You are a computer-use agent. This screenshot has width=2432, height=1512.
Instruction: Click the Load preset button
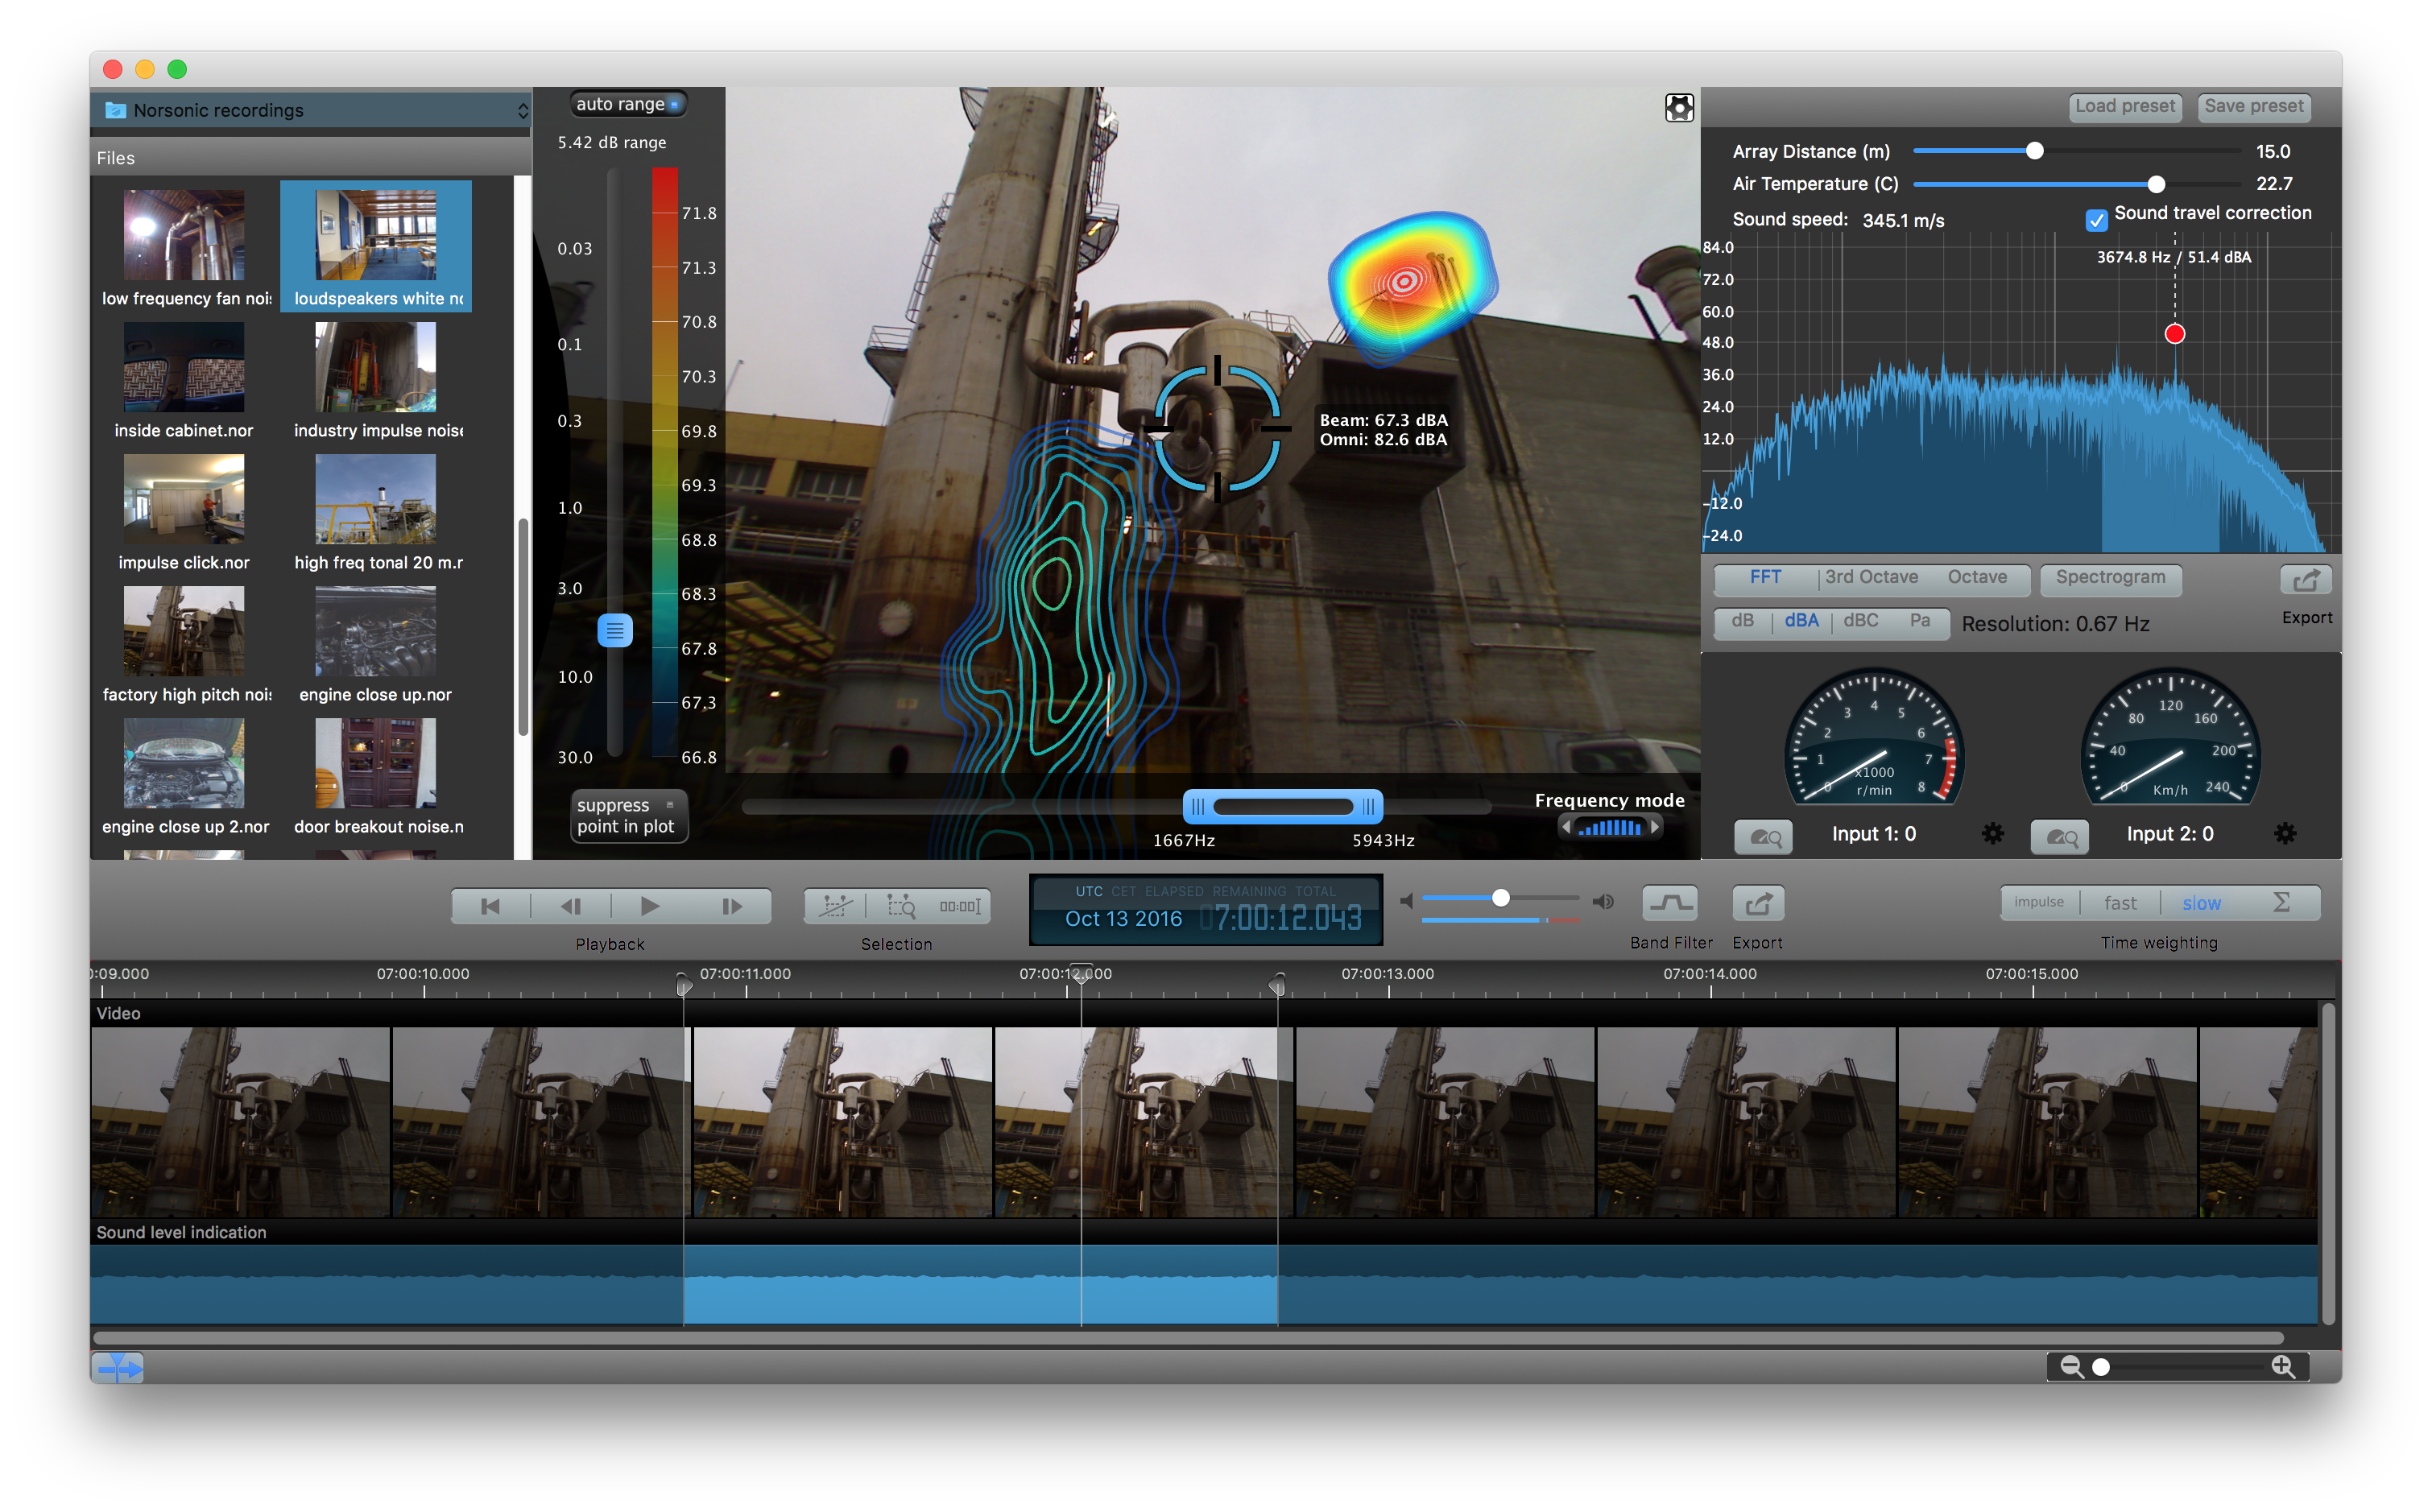[x=2125, y=106]
